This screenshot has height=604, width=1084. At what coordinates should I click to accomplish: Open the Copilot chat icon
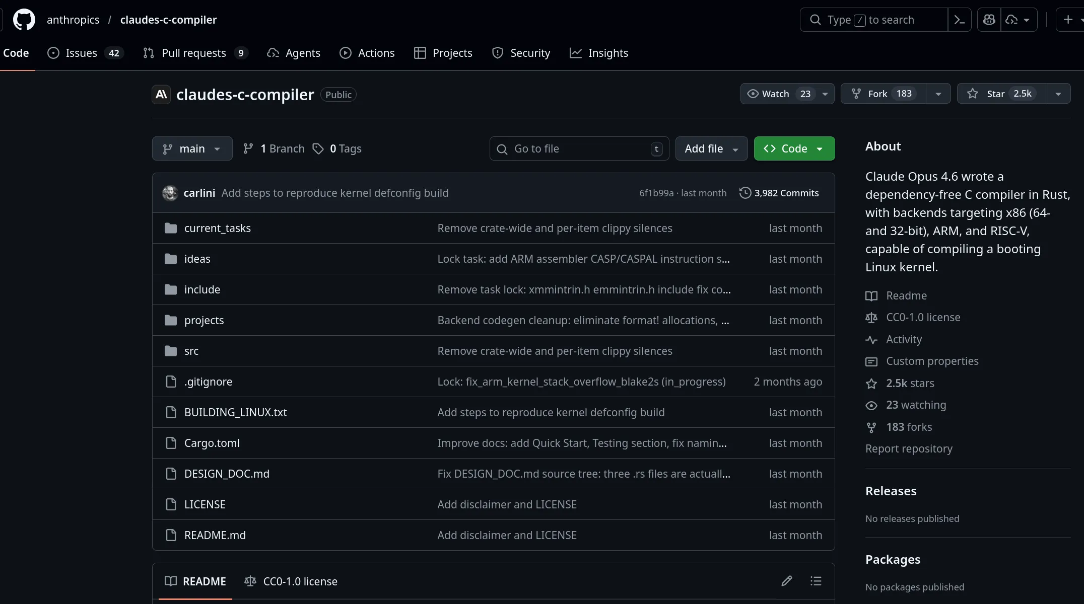[x=989, y=20]
